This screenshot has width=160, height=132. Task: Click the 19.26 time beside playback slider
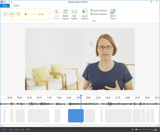coord(41,14)
